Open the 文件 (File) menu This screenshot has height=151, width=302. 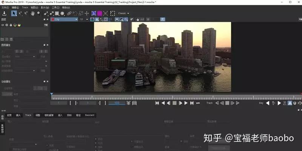(5, 8)
